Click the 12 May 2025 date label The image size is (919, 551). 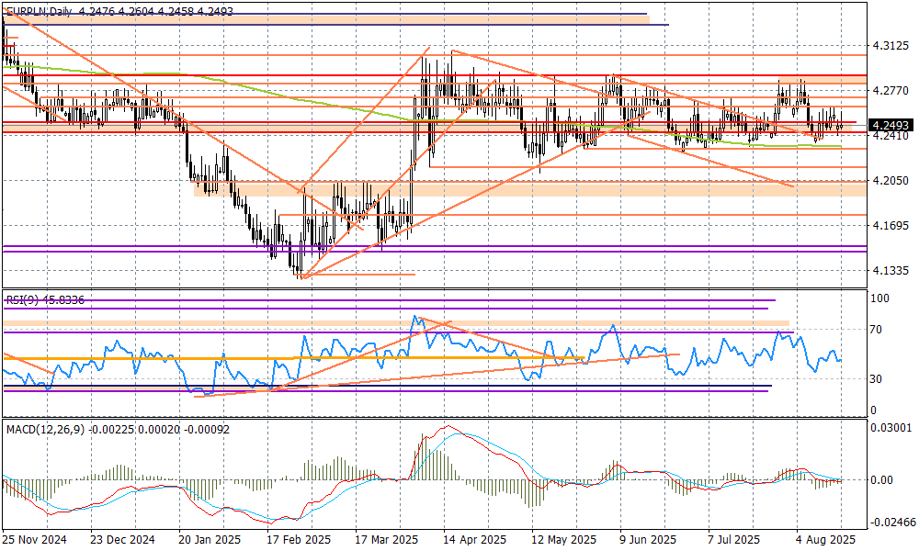[x=563, y=540]
